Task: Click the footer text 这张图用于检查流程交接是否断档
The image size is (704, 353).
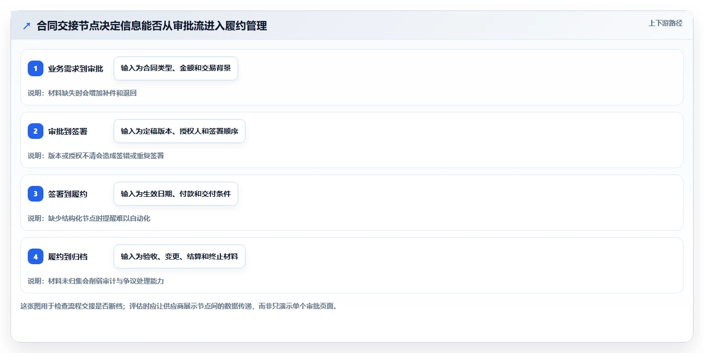Action: pos(71,306)
